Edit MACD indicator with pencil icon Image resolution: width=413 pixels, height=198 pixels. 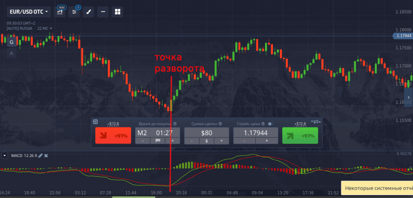click(x=40, y=156)
